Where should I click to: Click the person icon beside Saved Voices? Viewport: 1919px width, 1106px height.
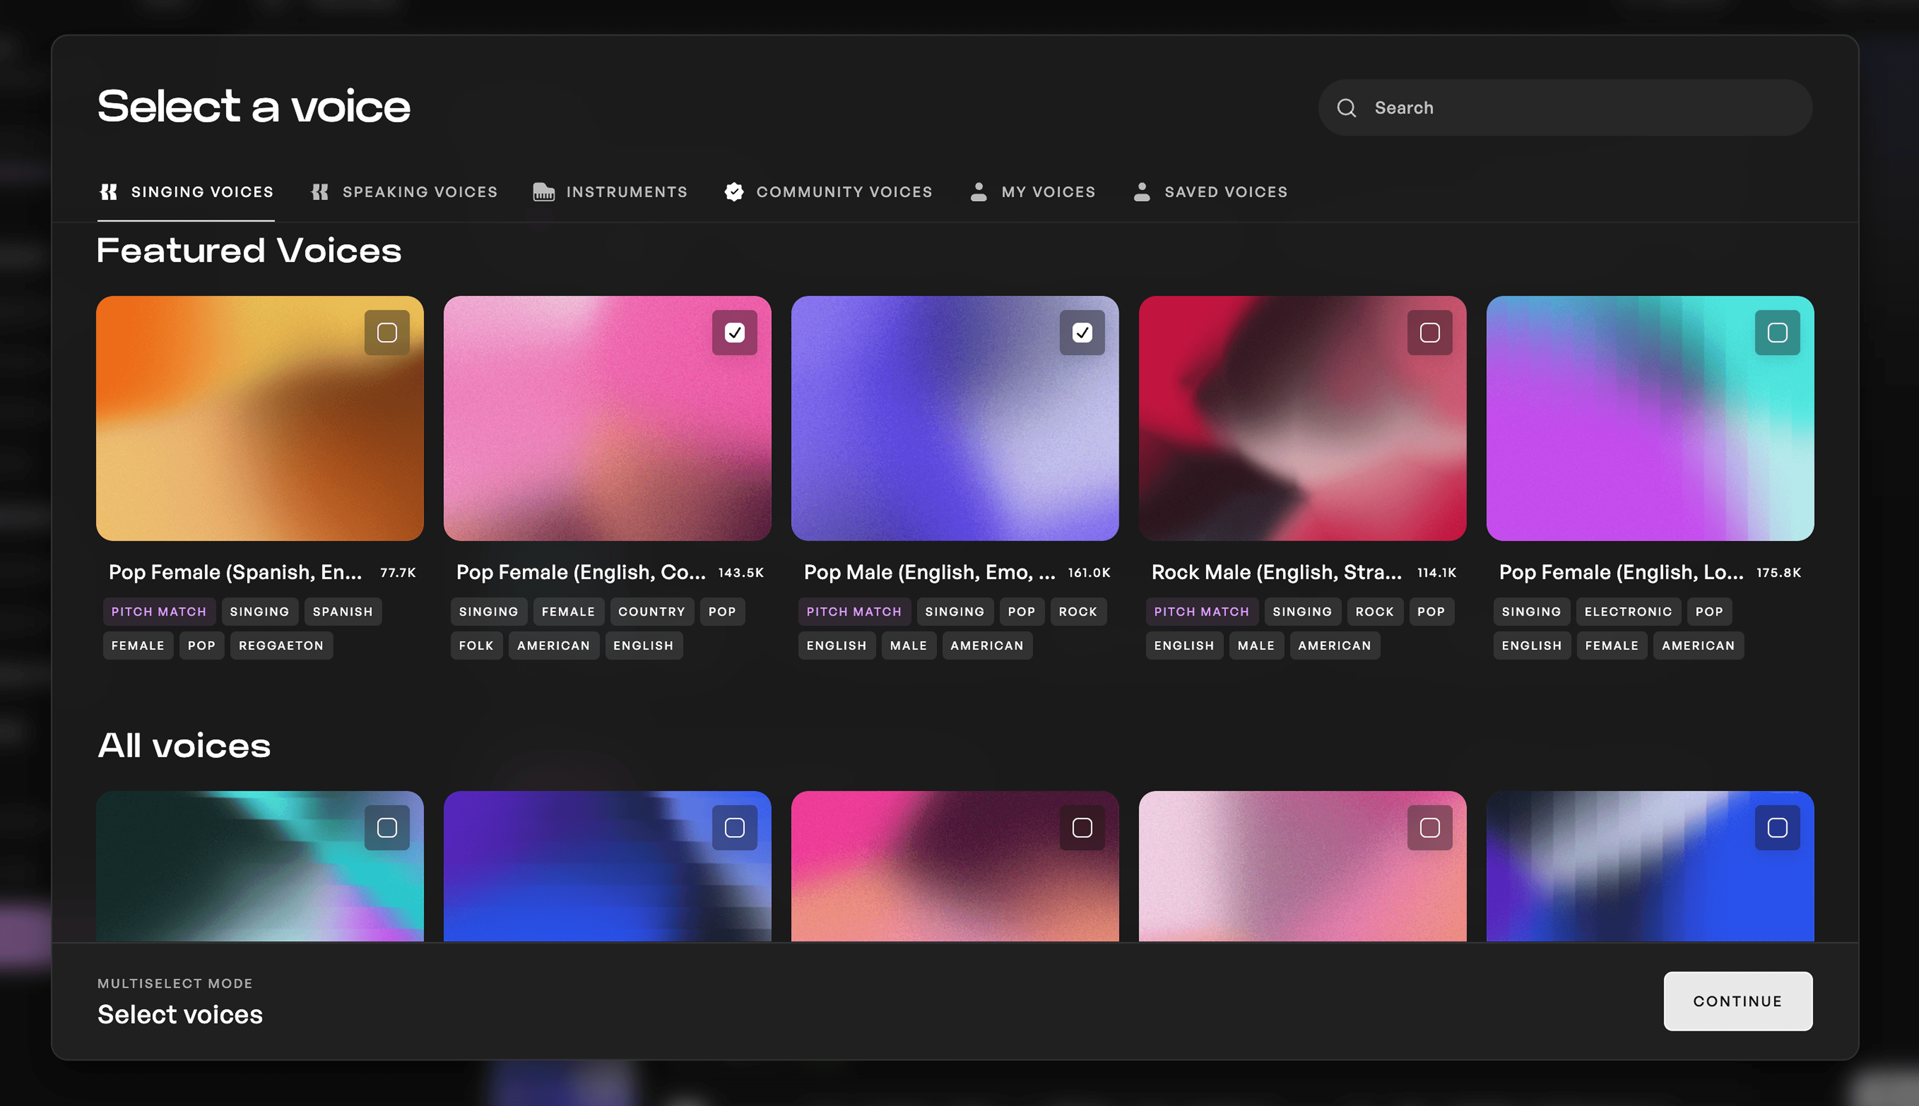pos(1141,192)
